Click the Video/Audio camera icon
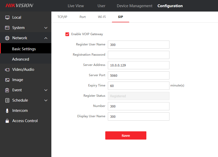Viewport: 218px width, 157px height. [x=7, y=70]
